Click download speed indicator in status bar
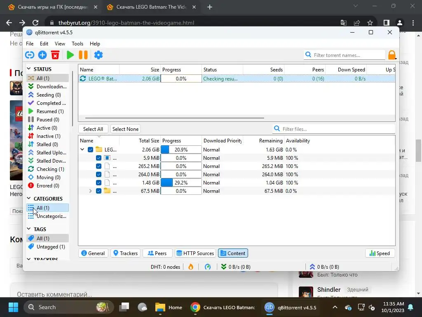422x317 pixels. pyautogui.click(x=236, y=267)
